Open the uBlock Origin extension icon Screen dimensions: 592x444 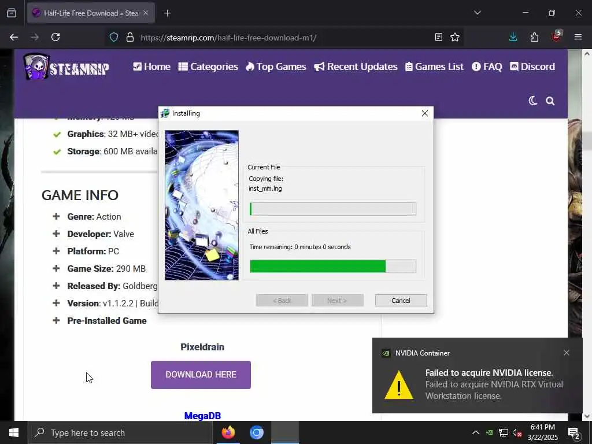(x=556, y=36)
